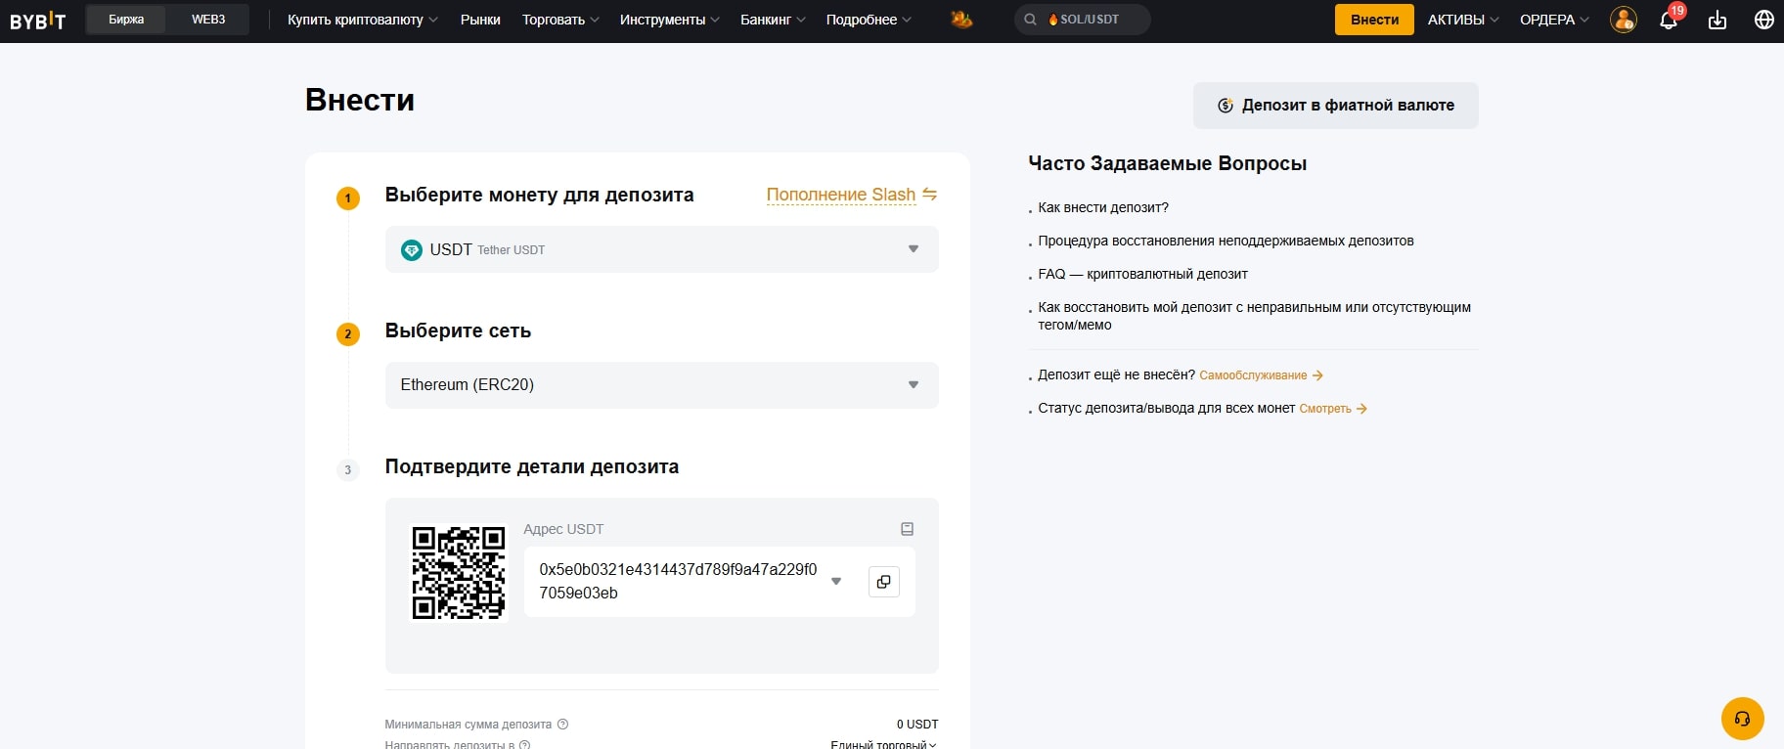The width and height of the screenshot is (1784, 749).
Task: Click the search magnifier icon
Action: coord(1030,20)
